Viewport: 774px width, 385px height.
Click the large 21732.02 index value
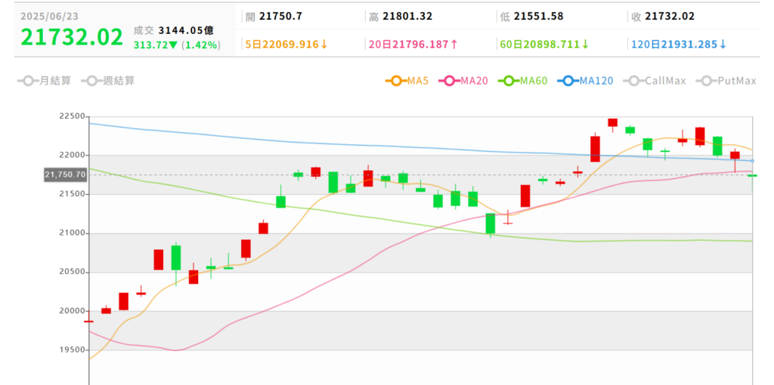point(72,38)
